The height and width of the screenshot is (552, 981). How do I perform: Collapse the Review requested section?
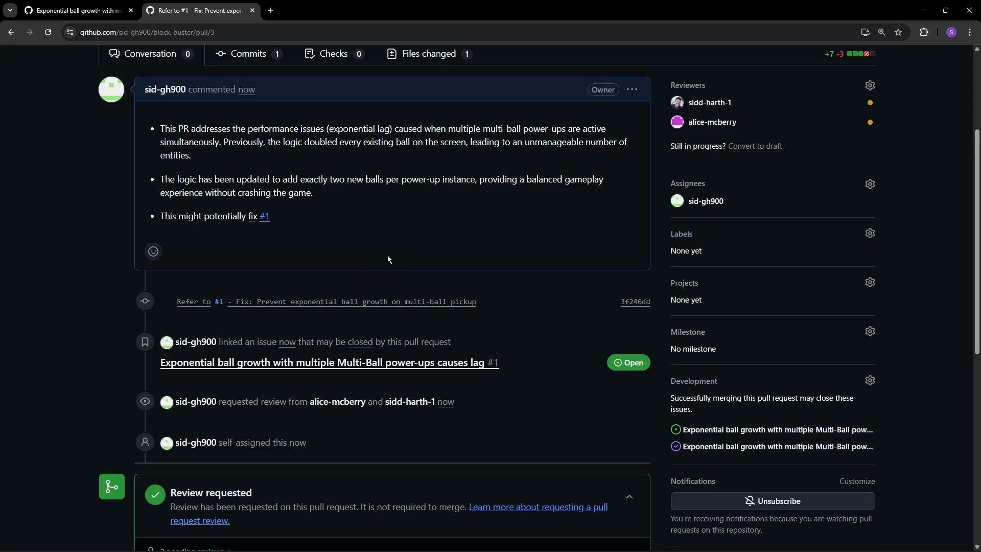pyautogui.click(x=629, y=497)
